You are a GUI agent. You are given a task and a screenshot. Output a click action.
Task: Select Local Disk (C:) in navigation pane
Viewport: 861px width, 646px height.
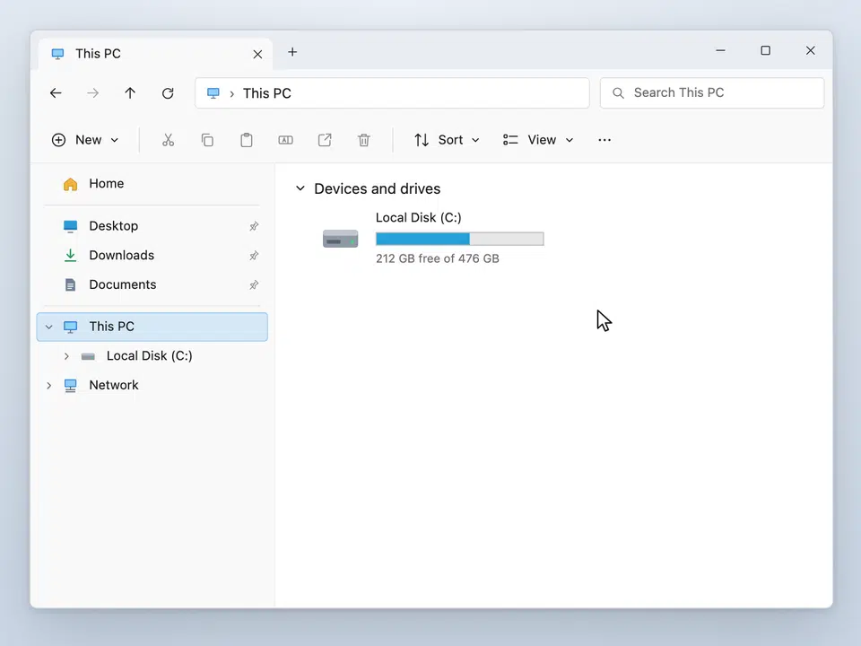pos(152,356)
